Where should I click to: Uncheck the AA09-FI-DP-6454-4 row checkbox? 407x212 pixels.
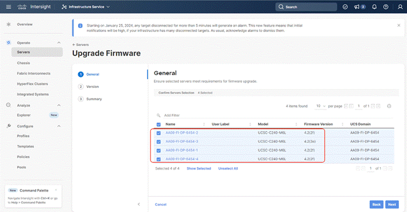(x=159, y=159)
